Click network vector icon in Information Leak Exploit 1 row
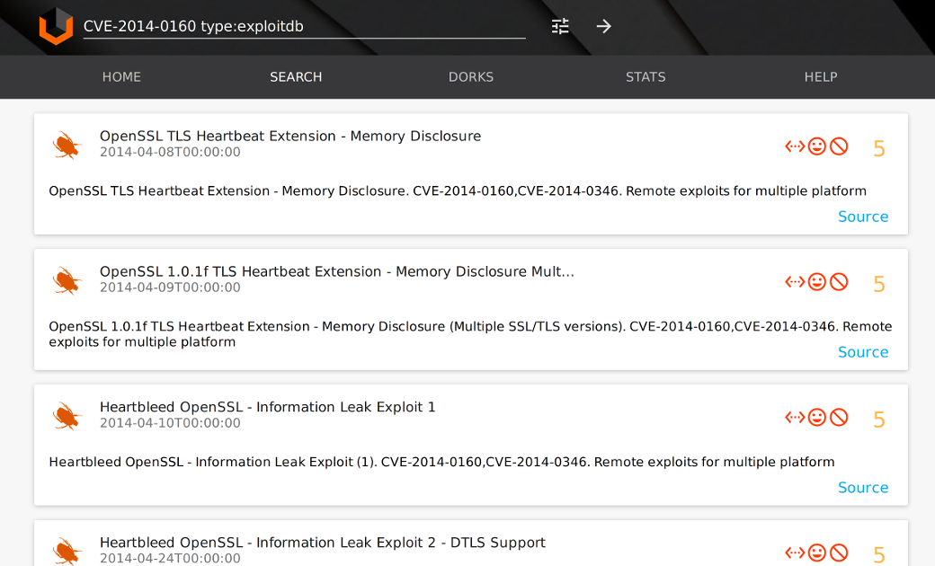The image size is (935, 566). point(795,417)
